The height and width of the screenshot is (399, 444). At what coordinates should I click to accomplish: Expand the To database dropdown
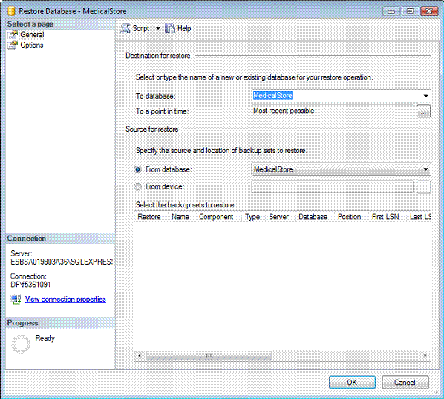pos(425,96)
